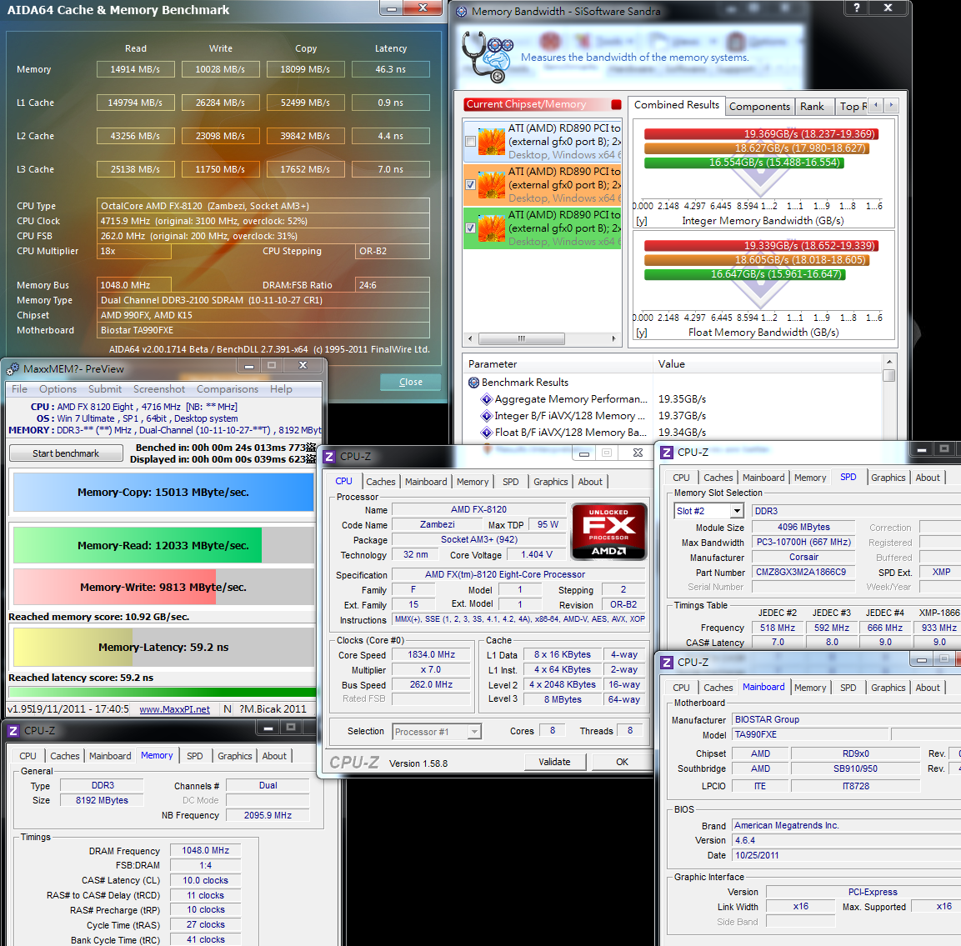Click the flower thumbnail in the green result row
This screenshot has height=946, width=961.
coord(492,228)
